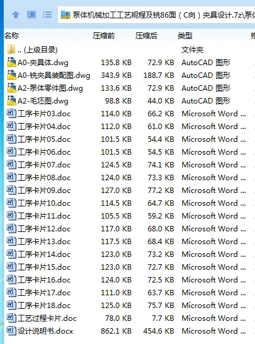Click the A2-毛坯图.dwg drawing icon

pyautogui.click(x=12, y=101)
